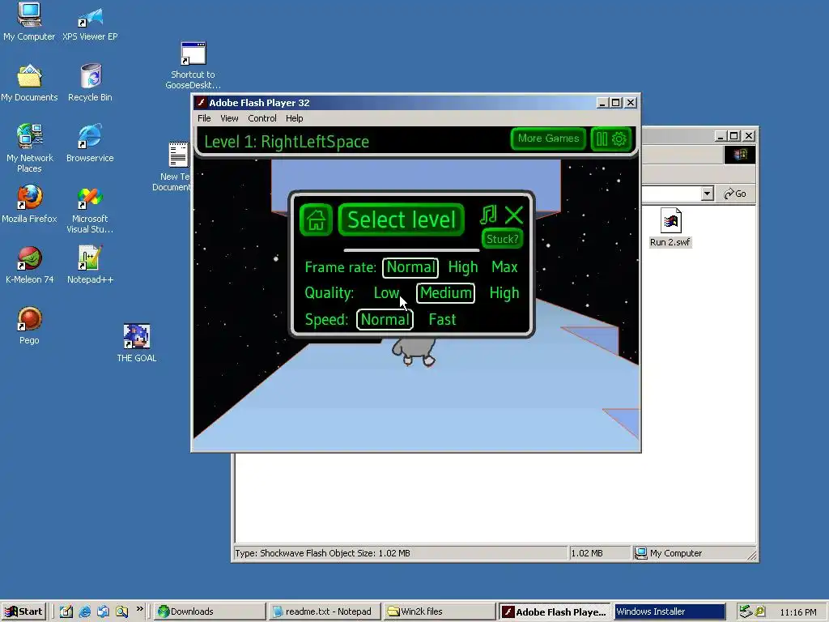829x622 pixels.
Task: Click the '1.02 MB' status bar size cell
Action: 599,553
